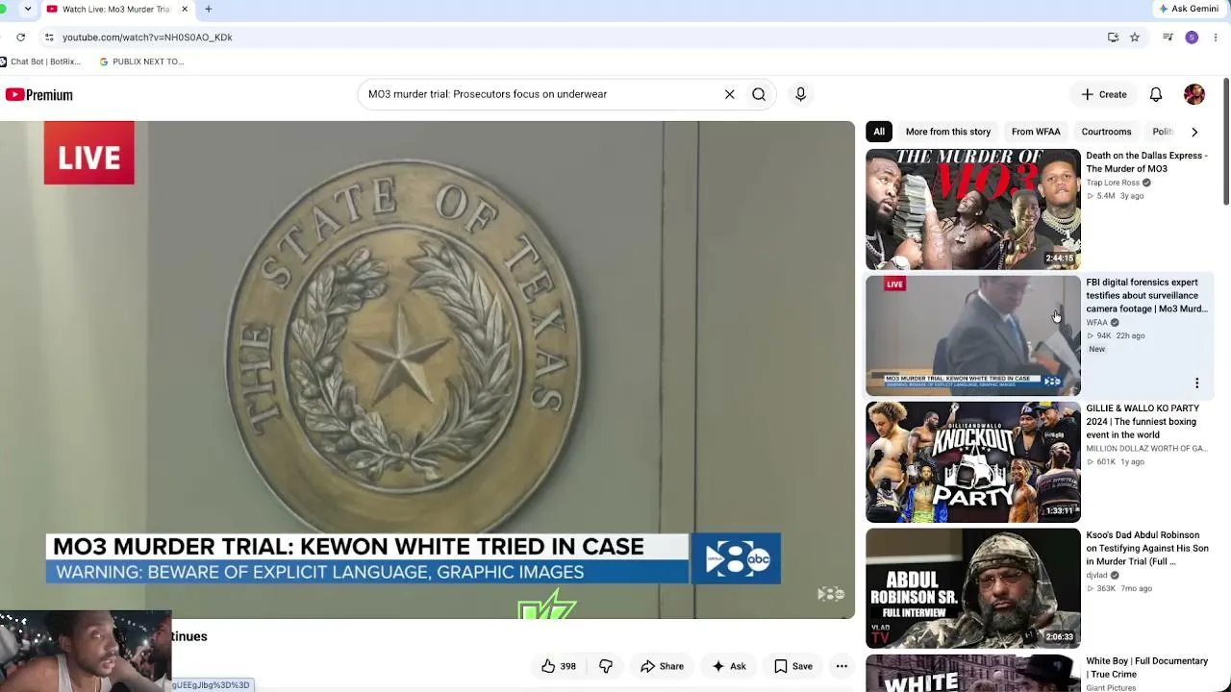Viewport: 1231px width, 692px height.
Task: Open GILLIE & WALLO KO PARTY 2024 title
Action: (x=1143, y=422)
